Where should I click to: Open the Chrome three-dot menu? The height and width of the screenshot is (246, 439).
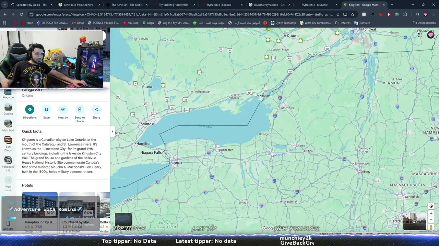click(x=434, y=14)
